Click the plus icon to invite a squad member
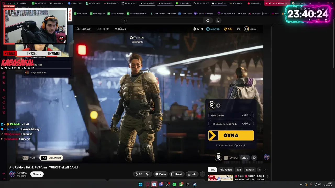The width and height of the screenshot is (335, 188). [218, 105]
